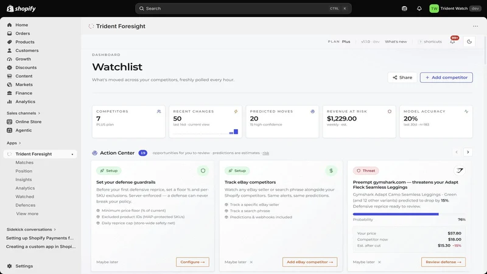This screenshot has height=274, width=487.
Task: Dismiss Threat card via Maybe later X
Action: [379, 262]
